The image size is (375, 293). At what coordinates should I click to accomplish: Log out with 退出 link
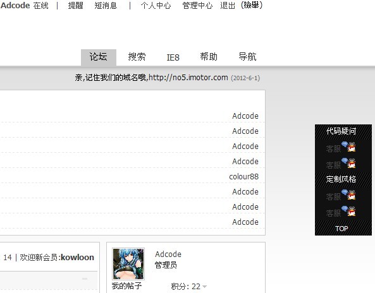click(228, 5)
